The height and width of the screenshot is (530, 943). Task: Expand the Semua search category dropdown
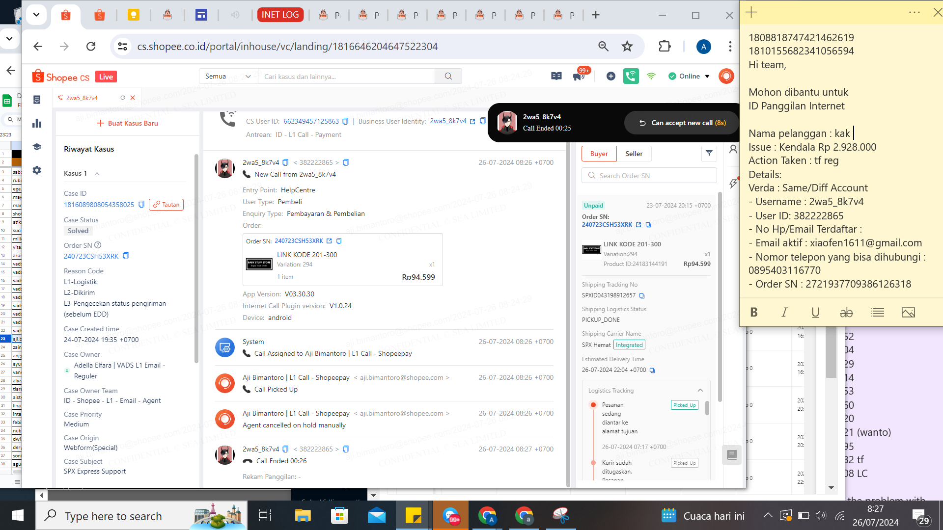coord(228,76)
